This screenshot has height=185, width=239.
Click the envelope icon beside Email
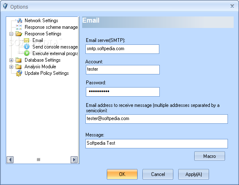click(x=27, y=40)
